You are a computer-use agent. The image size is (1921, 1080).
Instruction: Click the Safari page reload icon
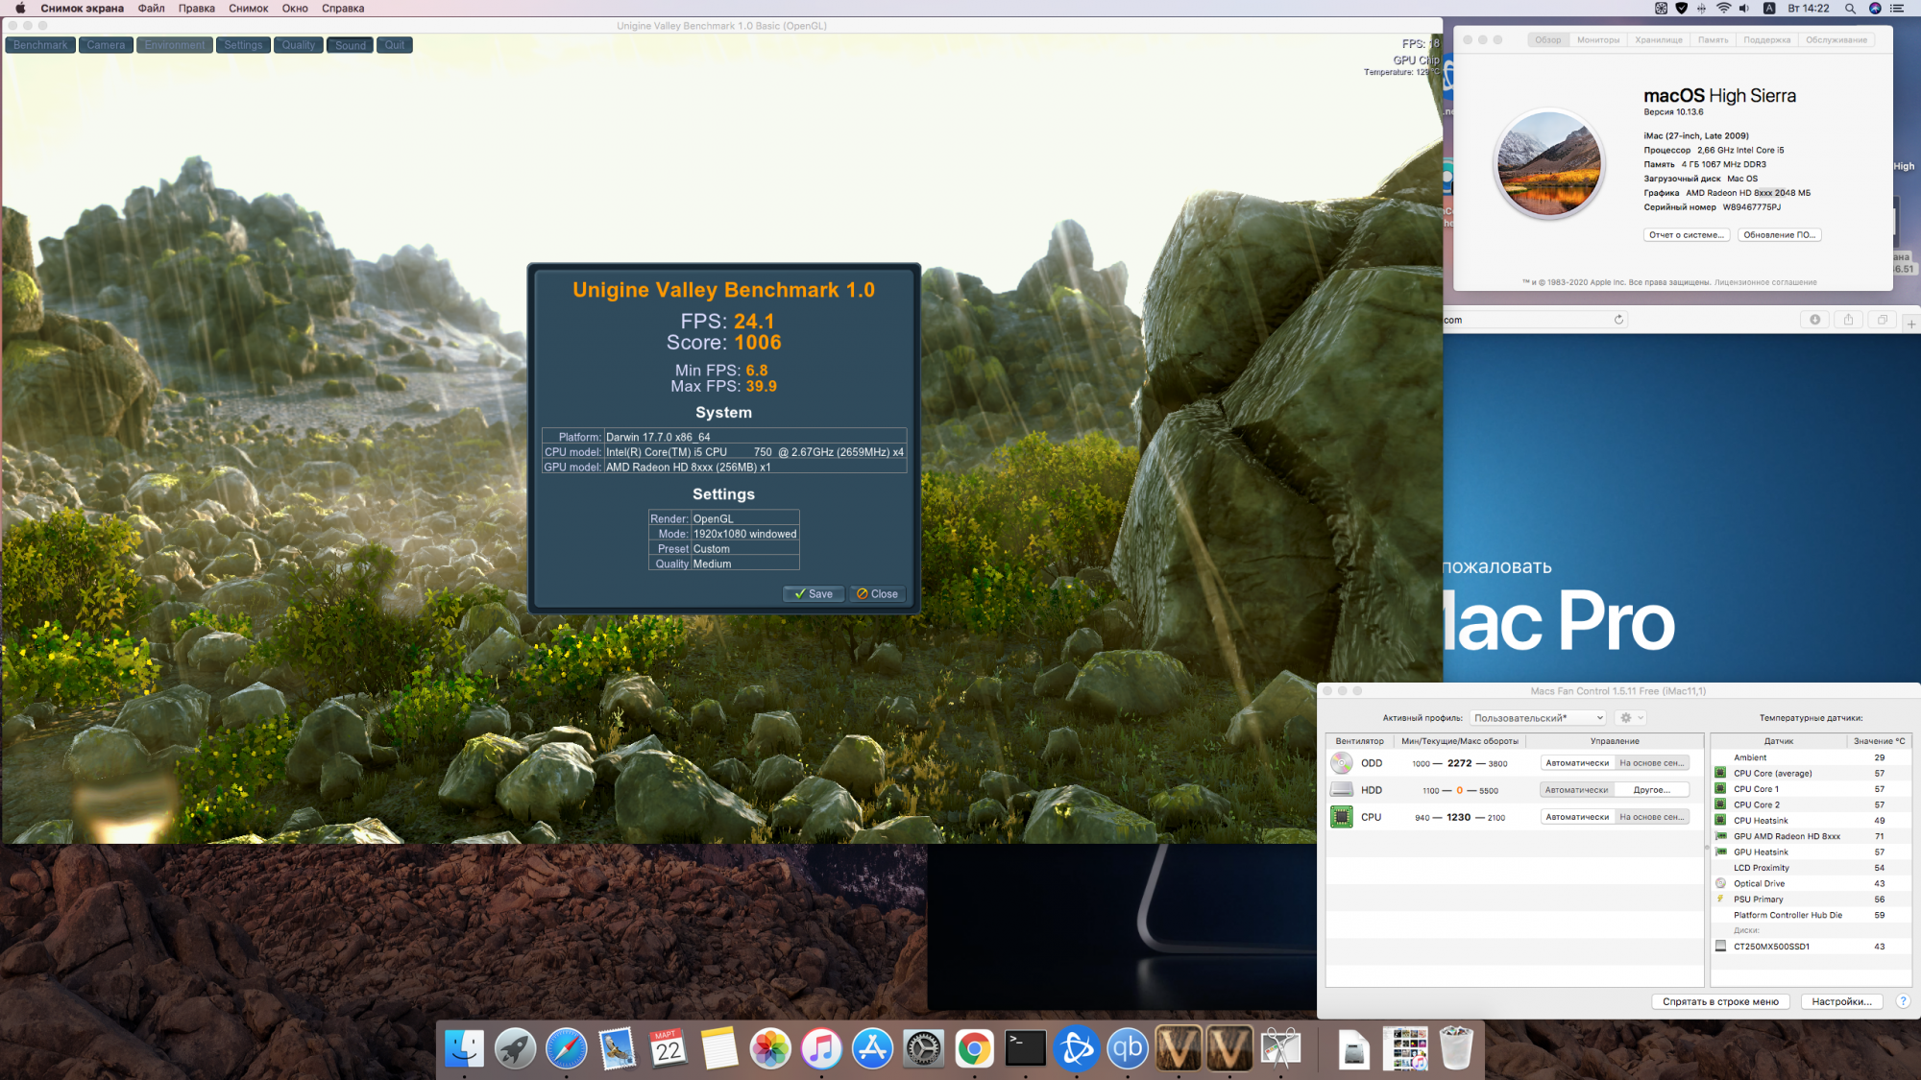(1618, 320)
